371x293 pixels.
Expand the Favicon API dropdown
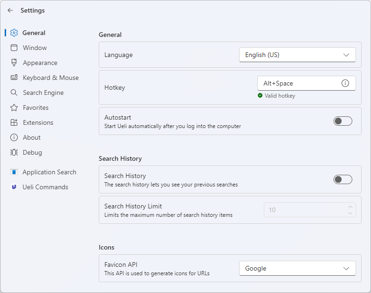[297, 268]
